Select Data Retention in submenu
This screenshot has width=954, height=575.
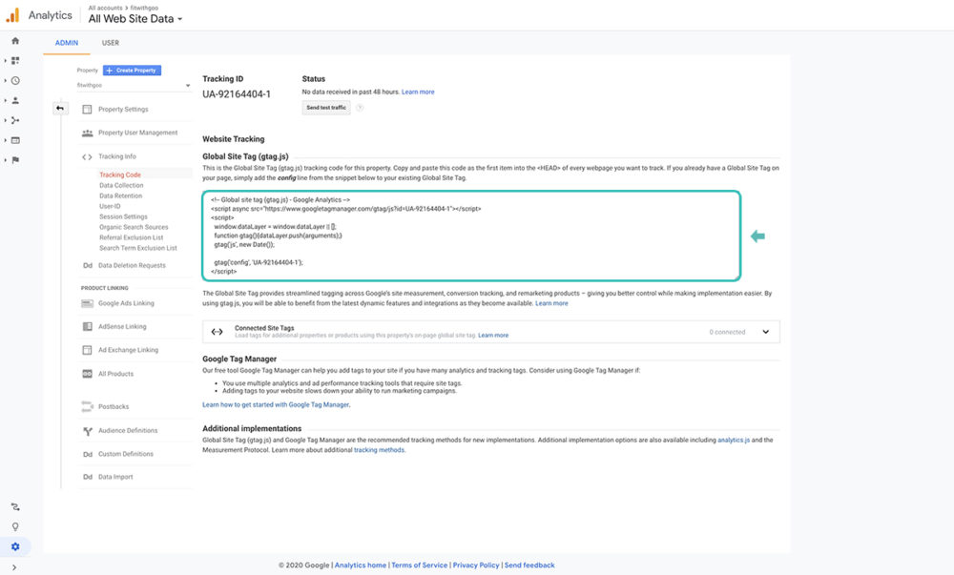(x=120, y=195)
